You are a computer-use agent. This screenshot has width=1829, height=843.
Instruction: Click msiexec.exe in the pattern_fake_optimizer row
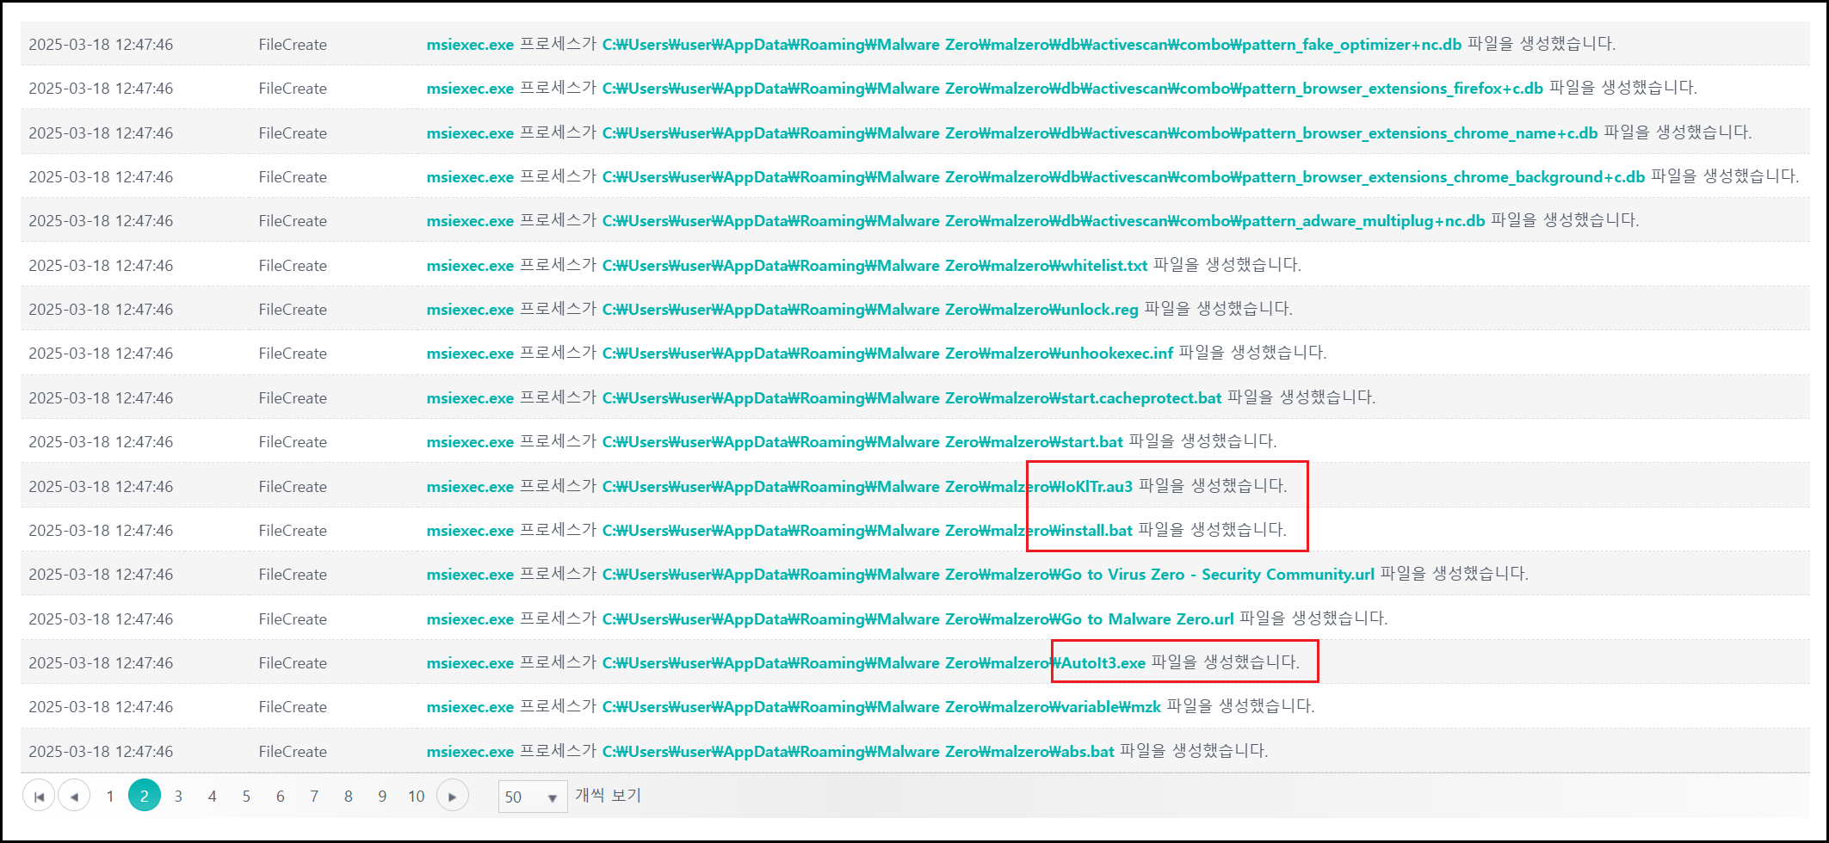pos(470,44)
